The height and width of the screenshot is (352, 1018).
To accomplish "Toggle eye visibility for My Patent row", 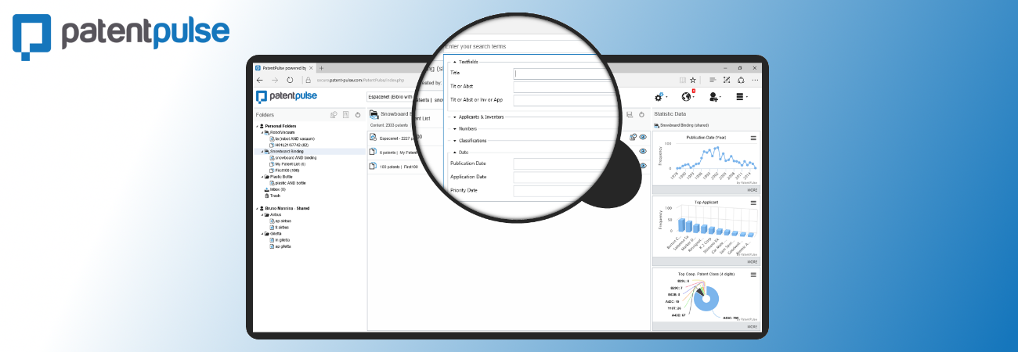I will click(x=643, y=152).
